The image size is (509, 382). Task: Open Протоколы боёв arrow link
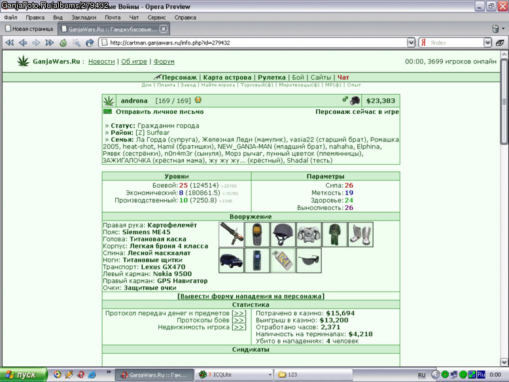tap(239, 320)
